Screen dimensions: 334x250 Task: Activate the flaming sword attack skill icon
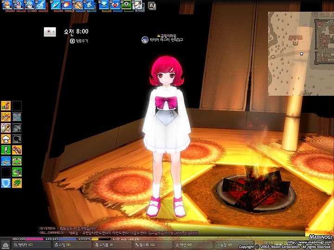point(78,5)
